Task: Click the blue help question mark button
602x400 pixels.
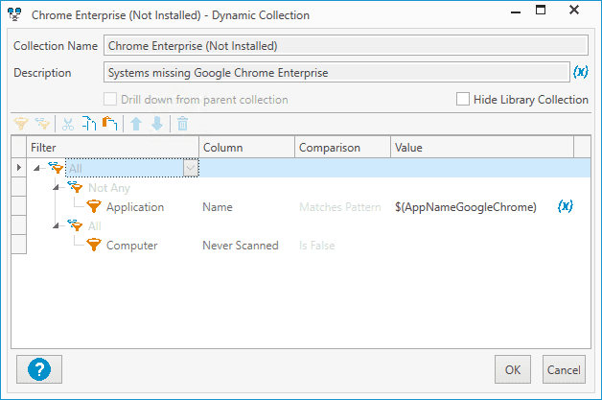Action: (39, 369)
